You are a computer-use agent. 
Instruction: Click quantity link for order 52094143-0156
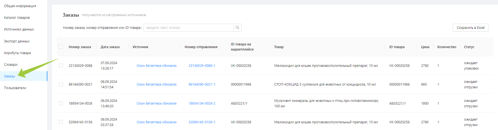point(438,122)
